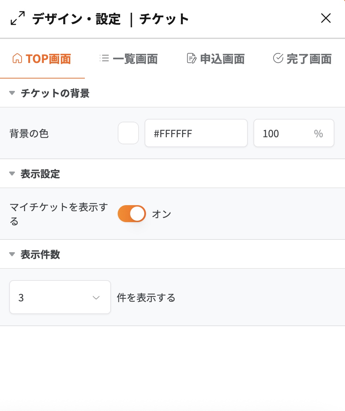Click the expand panel arrows icon
This screenshot has width=345, height=411.
pyautogui.click(x=18, y=18)
